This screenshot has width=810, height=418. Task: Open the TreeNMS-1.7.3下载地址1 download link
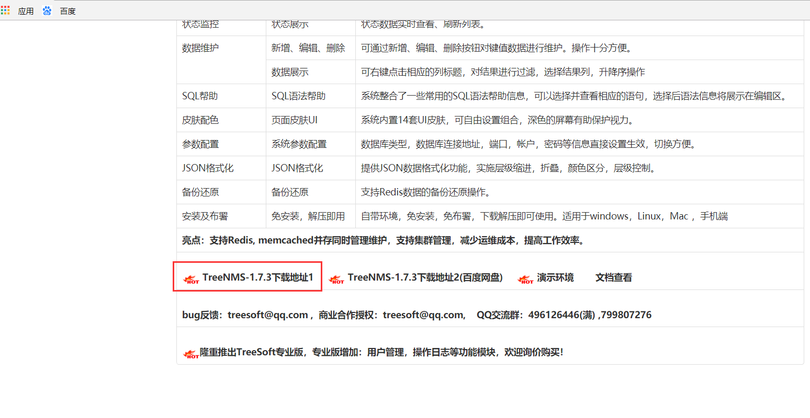[x=258, y=277]
